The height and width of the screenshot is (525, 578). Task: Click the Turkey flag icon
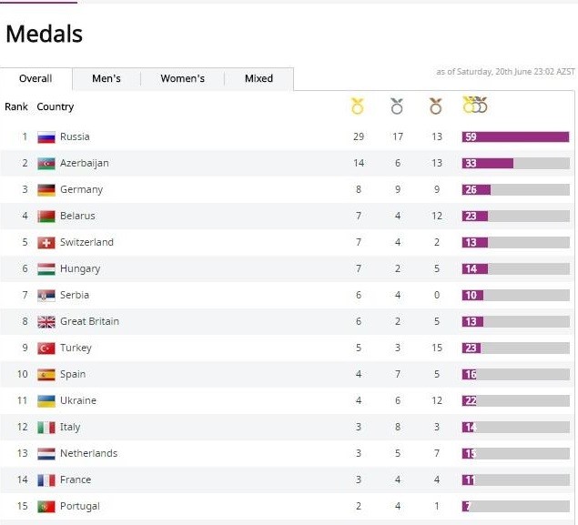(46, 348)
